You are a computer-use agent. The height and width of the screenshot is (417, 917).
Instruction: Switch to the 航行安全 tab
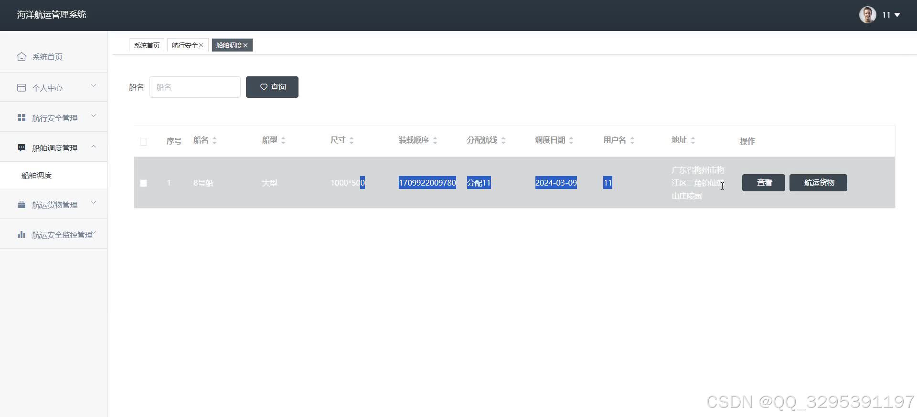click(184, 45)
